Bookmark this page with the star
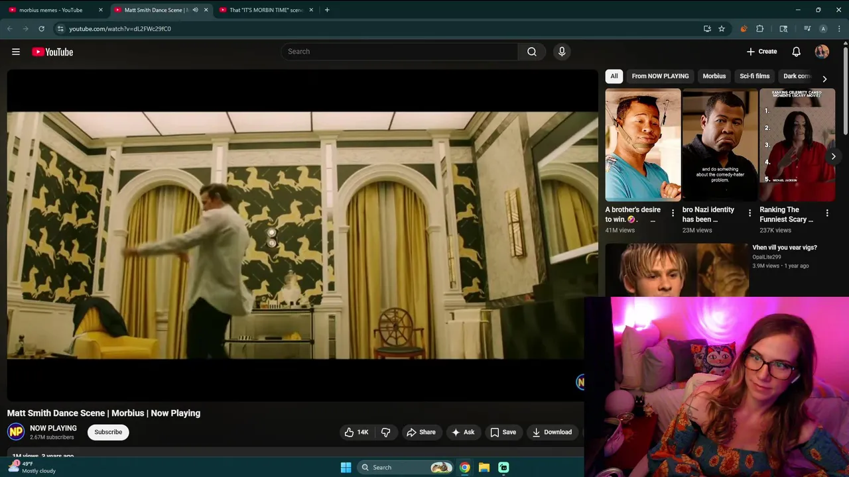Image resolution: width=849 pixels, height=477 pixels. (722, 28)
